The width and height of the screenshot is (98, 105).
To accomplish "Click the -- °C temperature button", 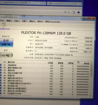I will click(x=6, y=55).
